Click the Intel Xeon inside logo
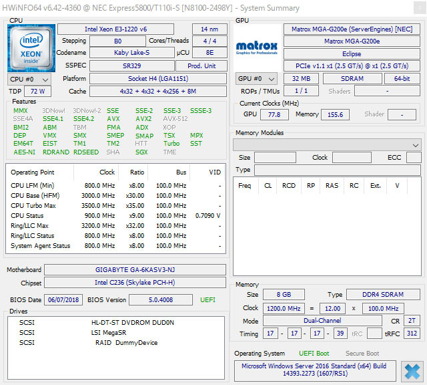Viewport: 427px width, 385px height. click(31, 47)
